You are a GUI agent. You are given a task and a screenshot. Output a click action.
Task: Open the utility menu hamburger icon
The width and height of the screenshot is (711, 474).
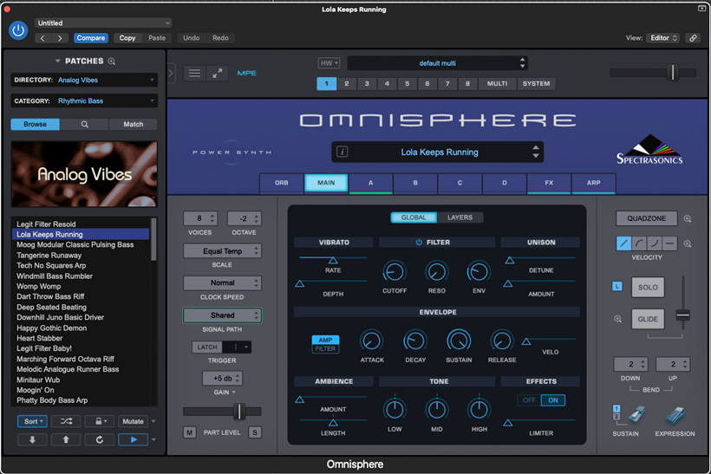(194, 73)
